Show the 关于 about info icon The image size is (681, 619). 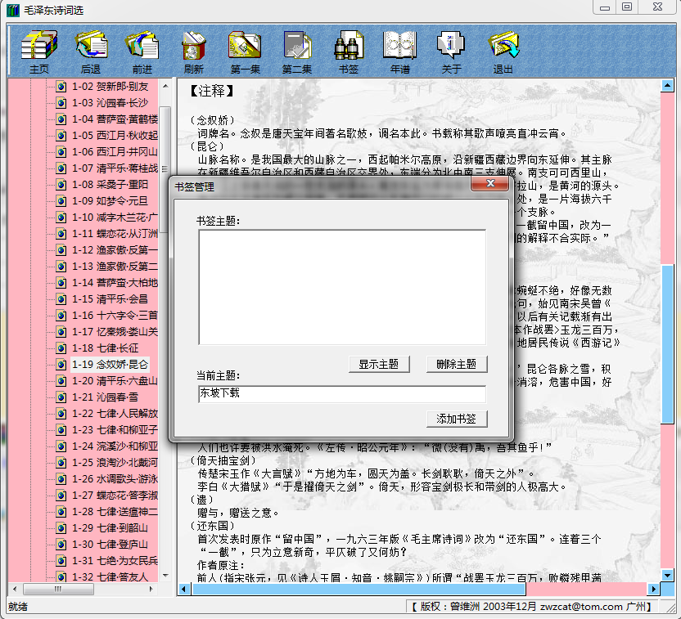tap(451, 52)
